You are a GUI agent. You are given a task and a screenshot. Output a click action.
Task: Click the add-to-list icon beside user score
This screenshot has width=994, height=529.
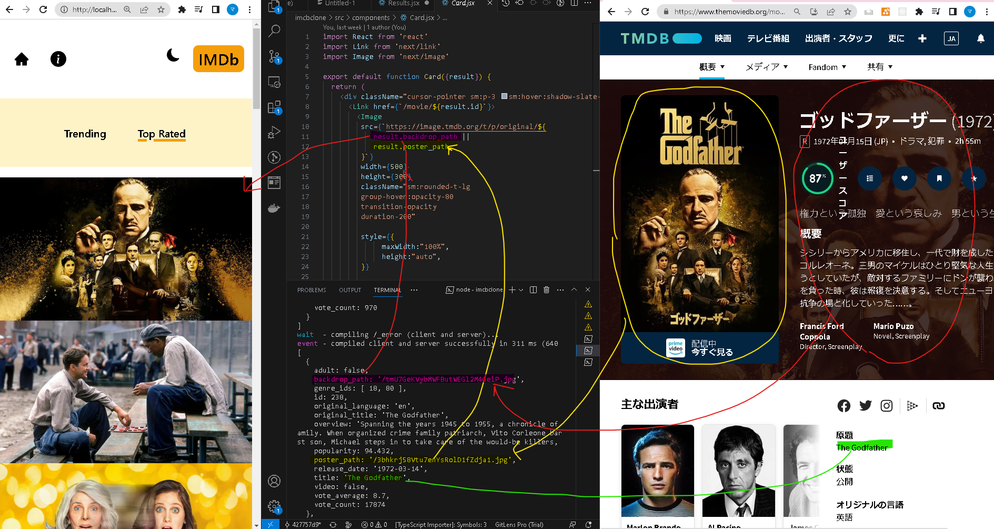[x=870, y=178]
